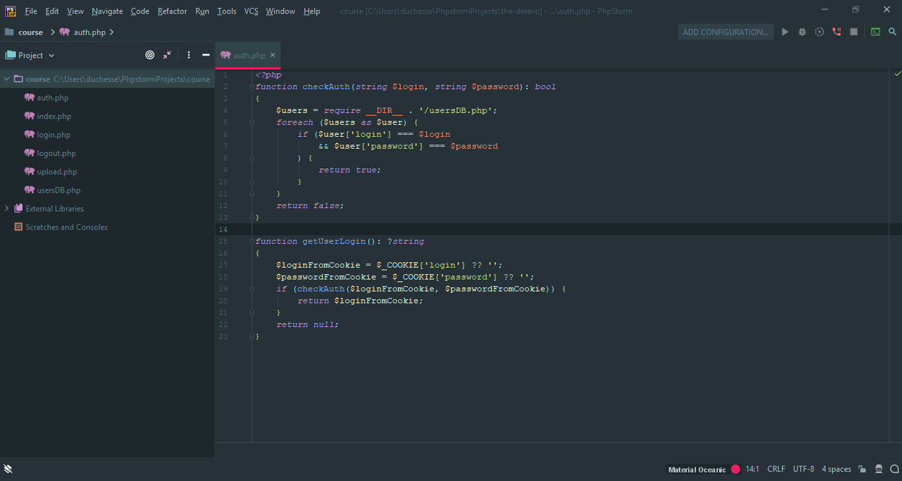Click the Stop square icon

(854, 32)
